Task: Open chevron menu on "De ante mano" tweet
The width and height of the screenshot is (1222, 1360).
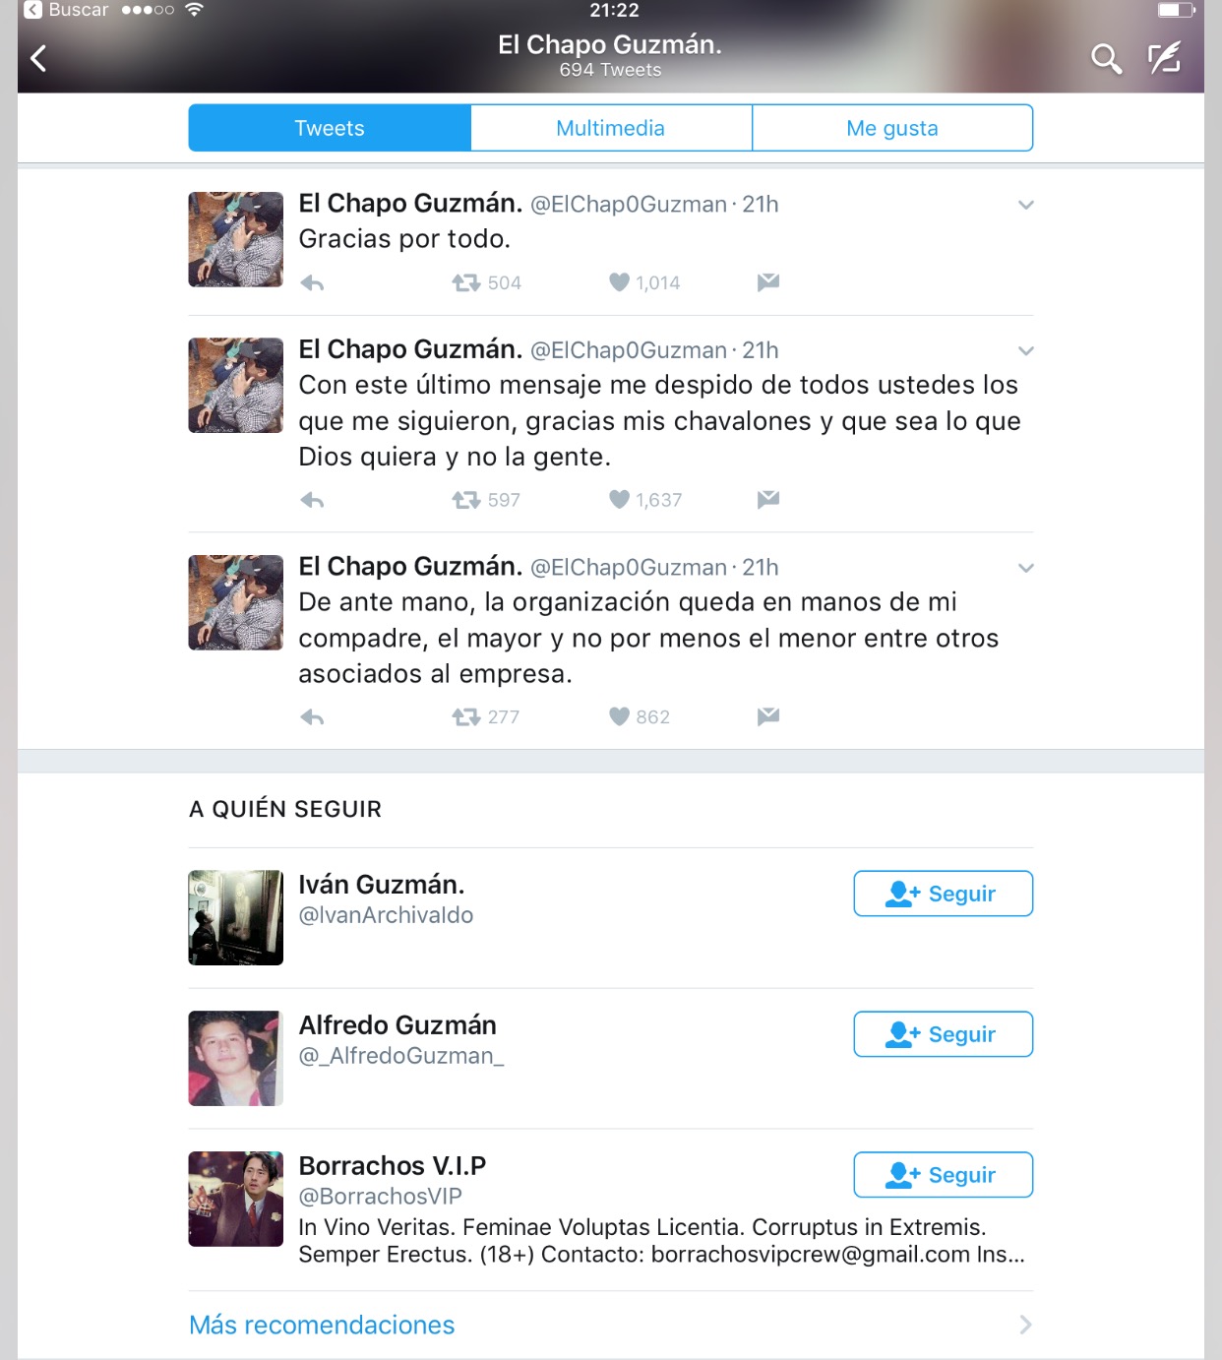Action: click(x=1025, y=568)
